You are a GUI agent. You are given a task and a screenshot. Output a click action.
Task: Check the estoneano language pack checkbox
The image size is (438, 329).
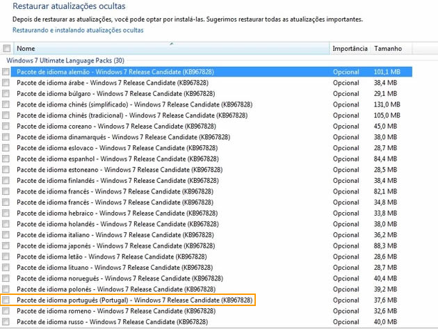(x=6, y=170)
